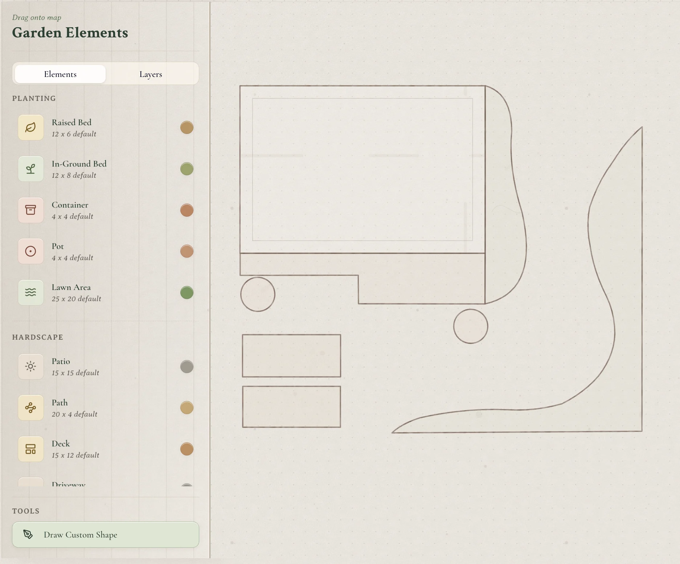Image resolution: width=680 pixels, height=564 pixels.
Task: Select the Path nodes icon
Action: [30, 408]
